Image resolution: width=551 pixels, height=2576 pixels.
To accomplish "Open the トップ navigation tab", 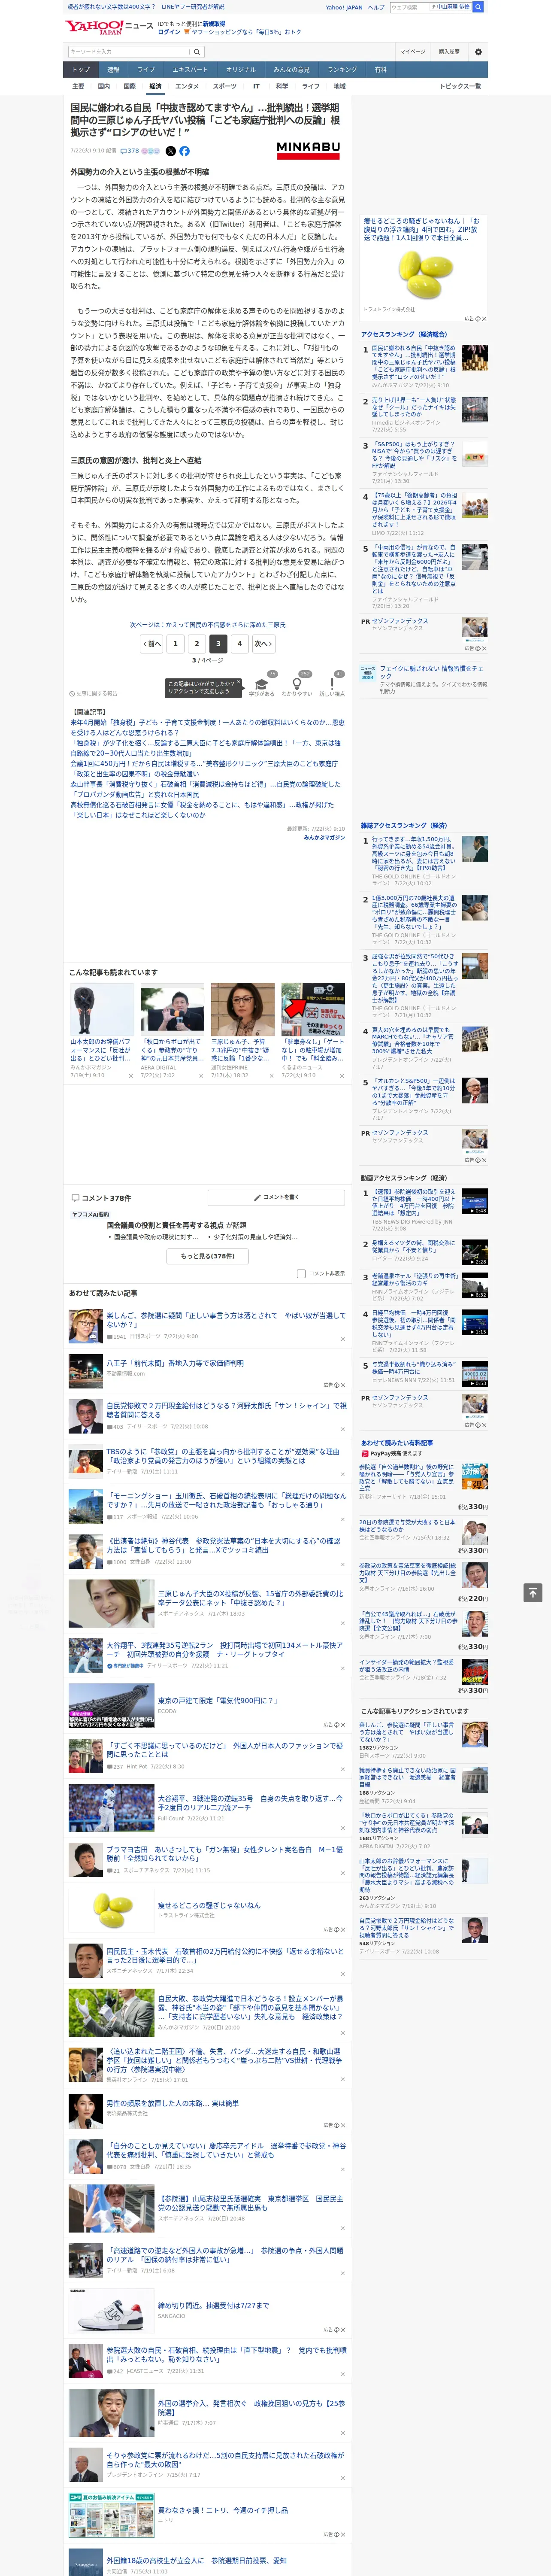I will (x=81, y=70).
